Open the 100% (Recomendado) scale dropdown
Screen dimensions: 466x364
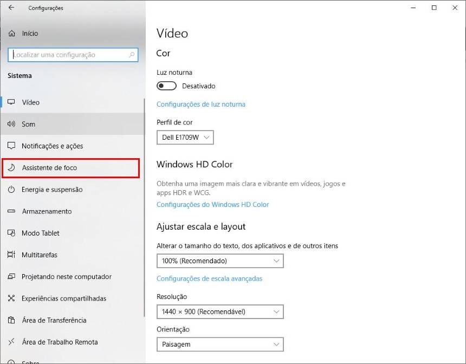point(220,261)
